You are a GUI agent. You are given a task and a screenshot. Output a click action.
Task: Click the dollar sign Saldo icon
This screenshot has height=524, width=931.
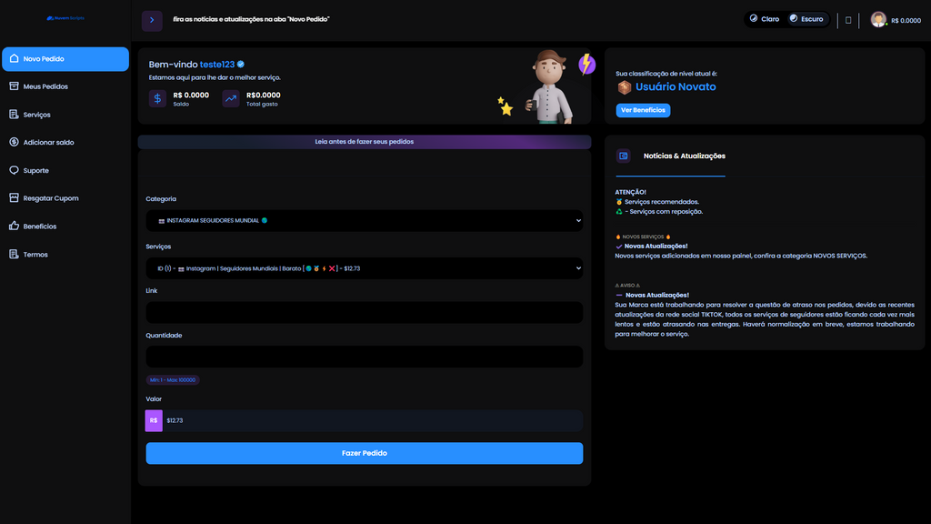tap(157, 99)
